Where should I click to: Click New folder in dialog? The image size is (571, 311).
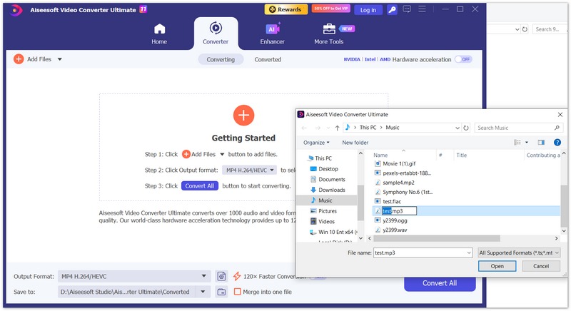[355, 143]
